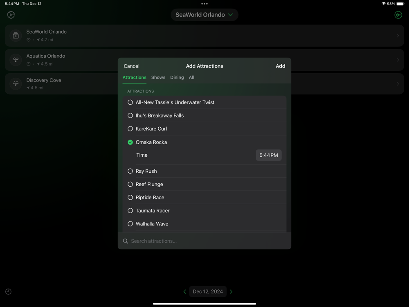Switch to the Shows tab

click(x=158, y=77)
